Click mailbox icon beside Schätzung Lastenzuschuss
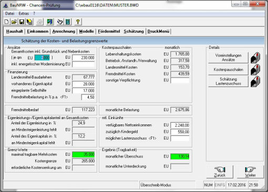Screen dimensions: 268x192 point(255,81)
